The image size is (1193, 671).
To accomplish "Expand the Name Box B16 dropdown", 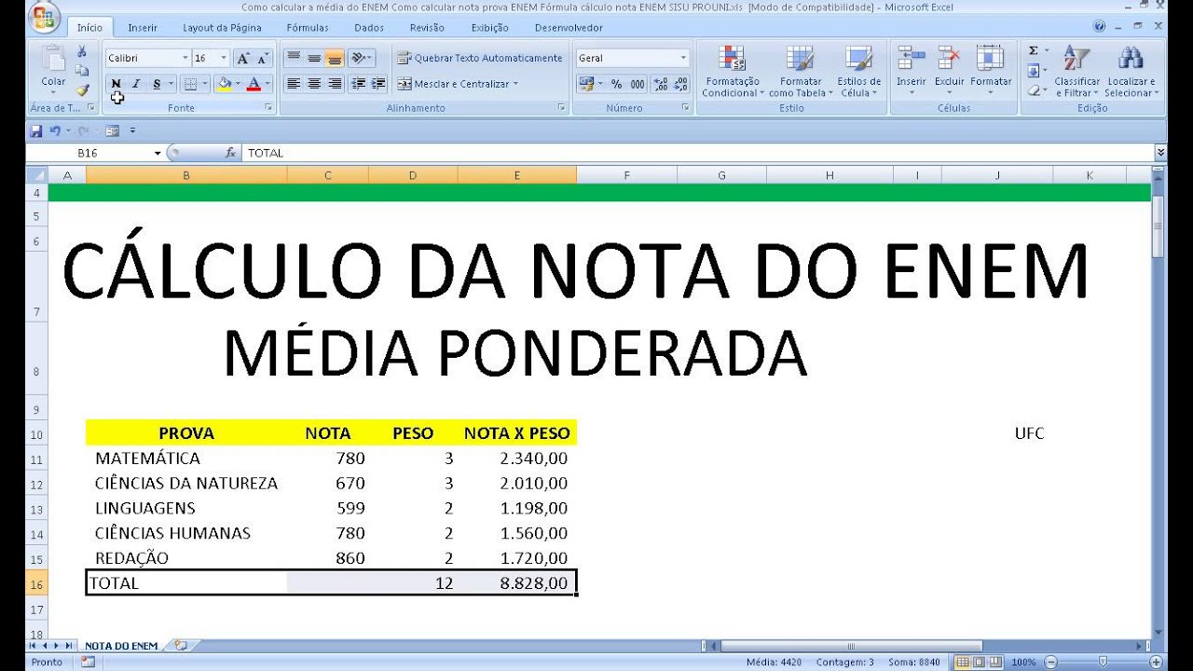I will click(158, 153).
